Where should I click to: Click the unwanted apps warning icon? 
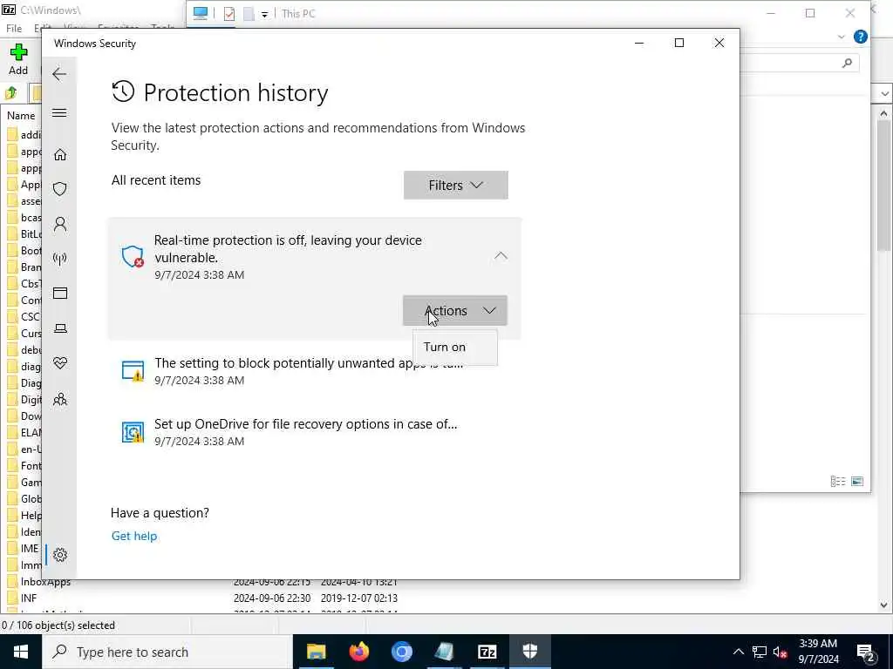[133, 371]
